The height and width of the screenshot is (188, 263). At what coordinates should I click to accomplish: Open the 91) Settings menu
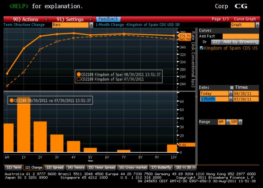pos(70,19)
